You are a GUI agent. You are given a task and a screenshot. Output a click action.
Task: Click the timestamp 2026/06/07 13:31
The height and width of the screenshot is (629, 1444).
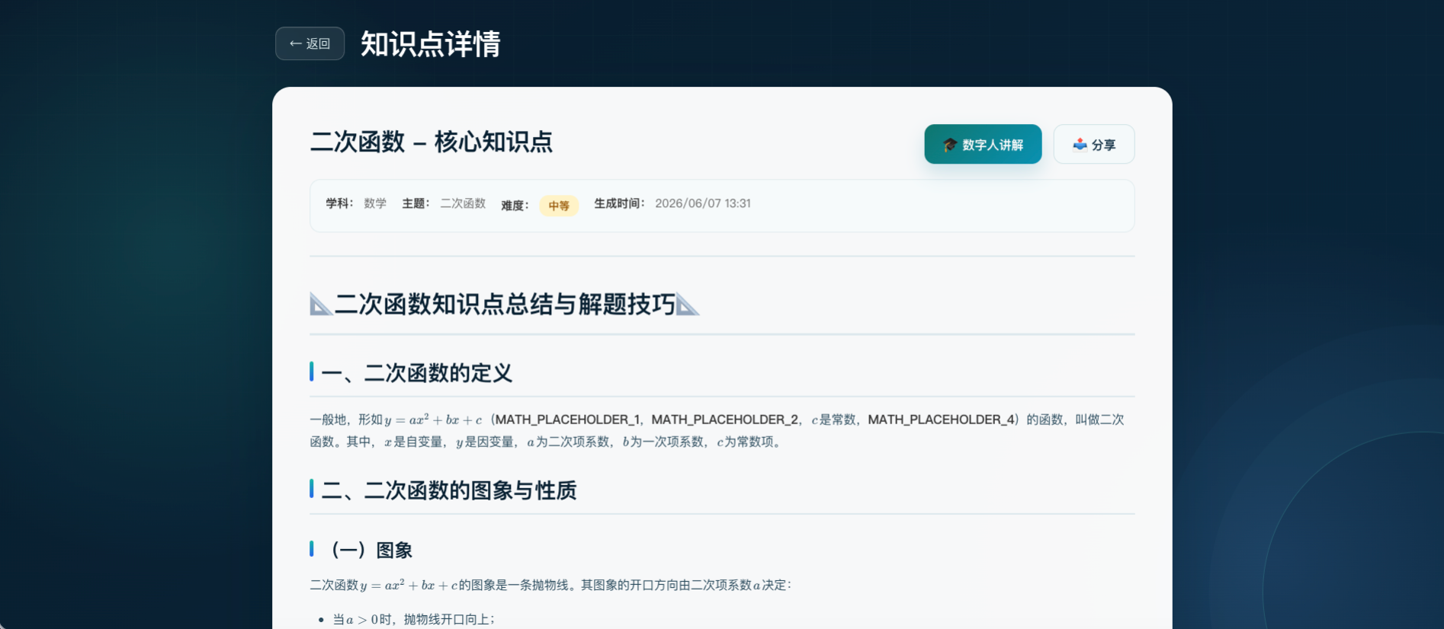click(703, 203)
